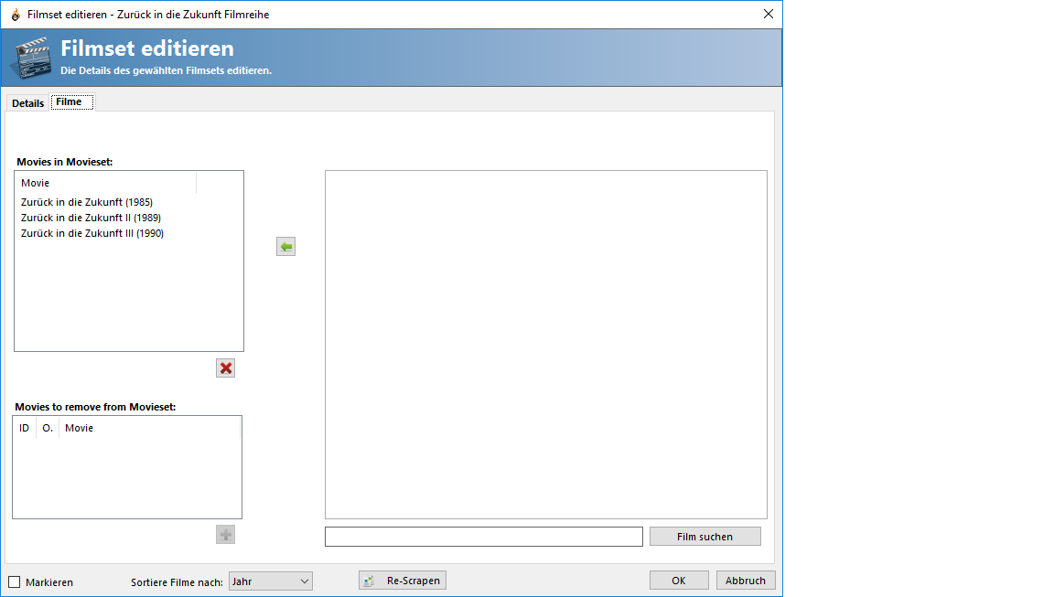Open the Sortiere Filme nach dropdown
The image size is (1054, 597).
pos(270,581)
